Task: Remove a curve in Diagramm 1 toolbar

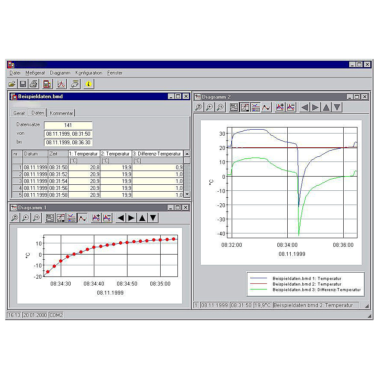Action: 107,218
